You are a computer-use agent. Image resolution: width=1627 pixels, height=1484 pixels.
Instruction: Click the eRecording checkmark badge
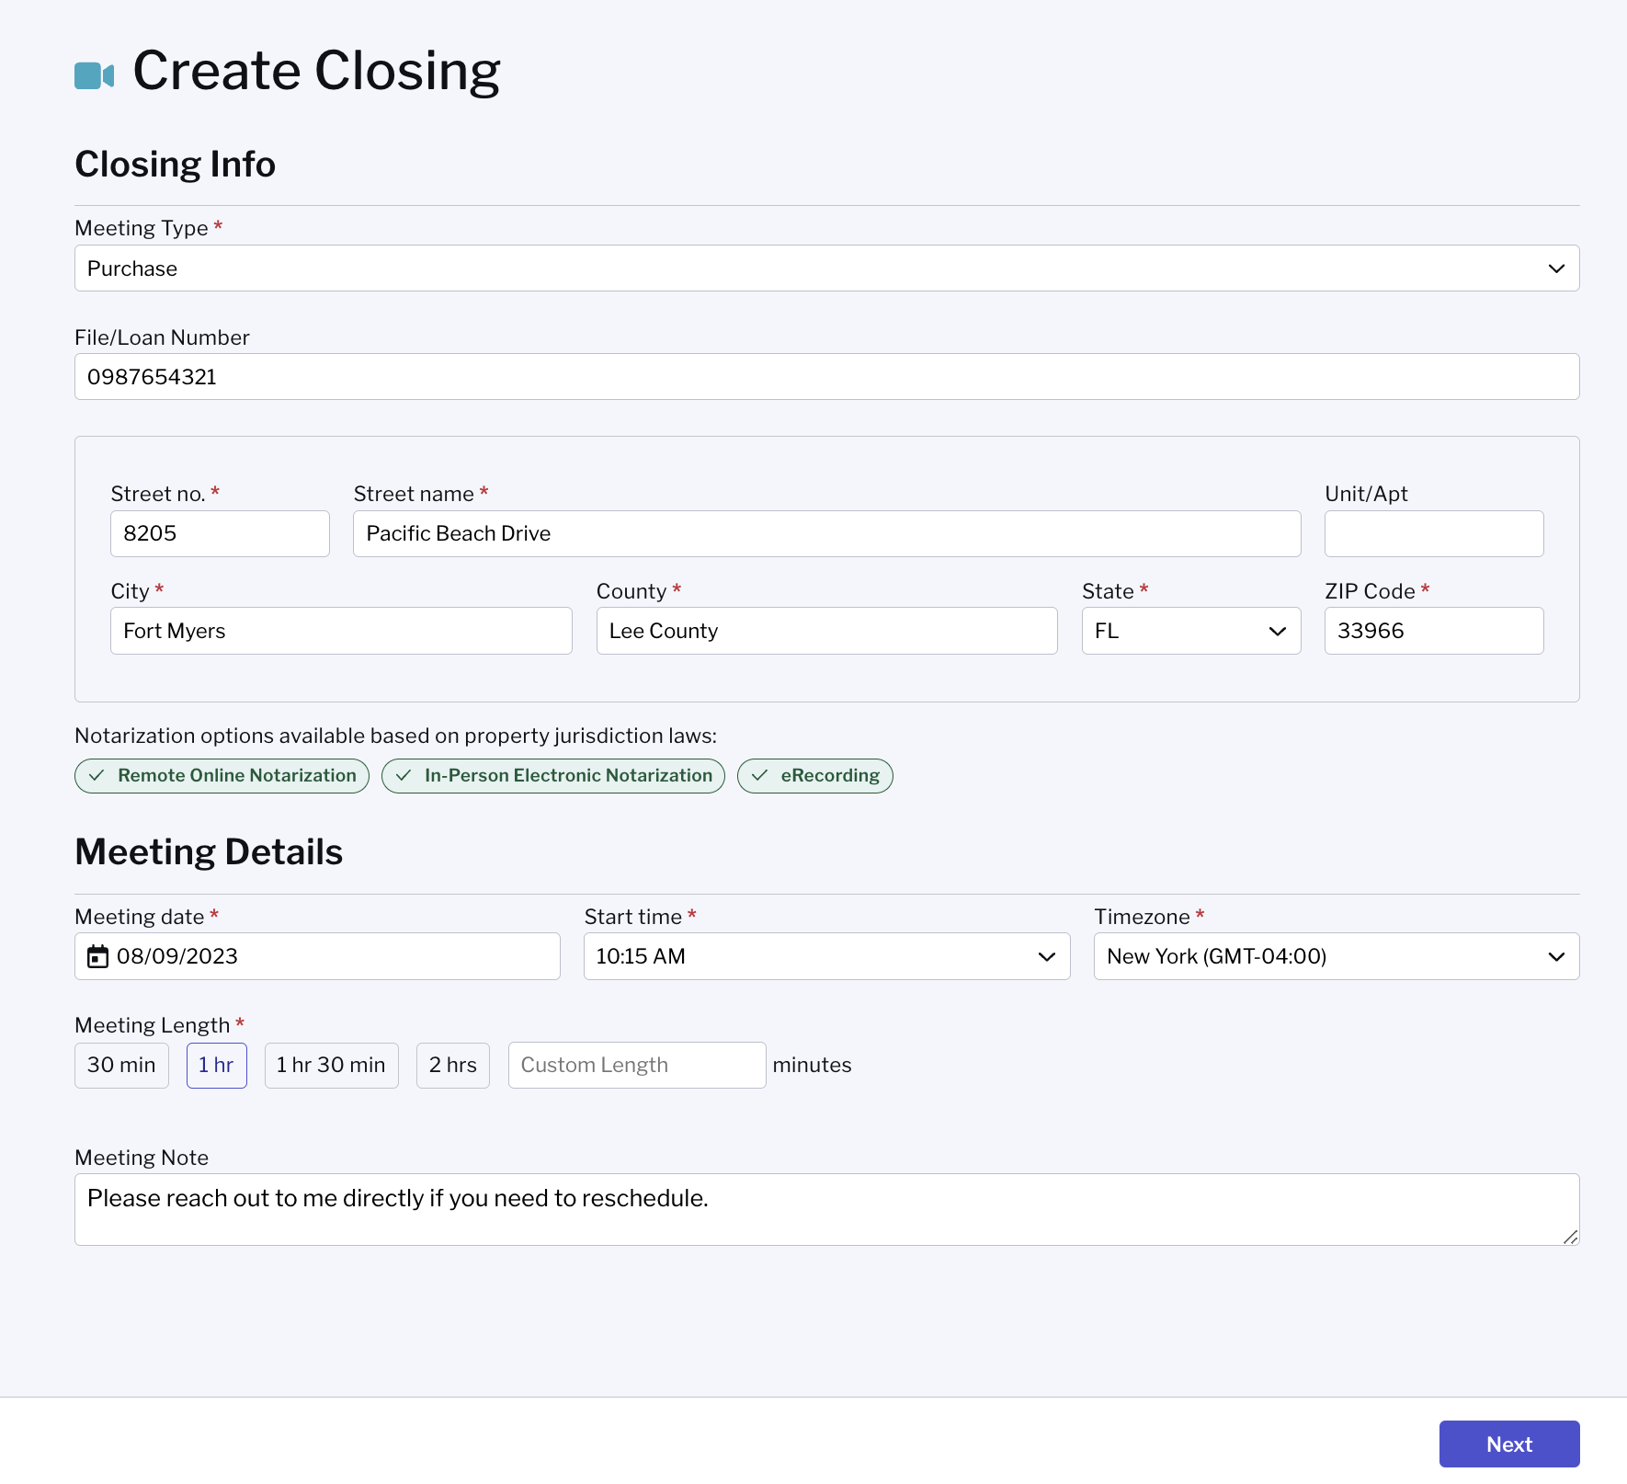814,776
